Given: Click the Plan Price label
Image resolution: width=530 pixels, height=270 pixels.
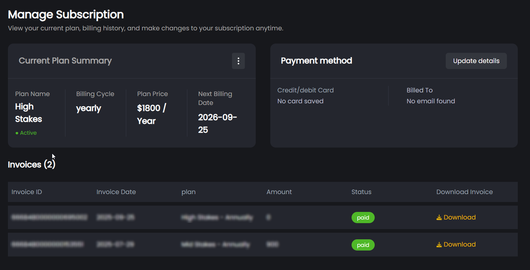Looking at the screenshot, I should click(152, 94).
